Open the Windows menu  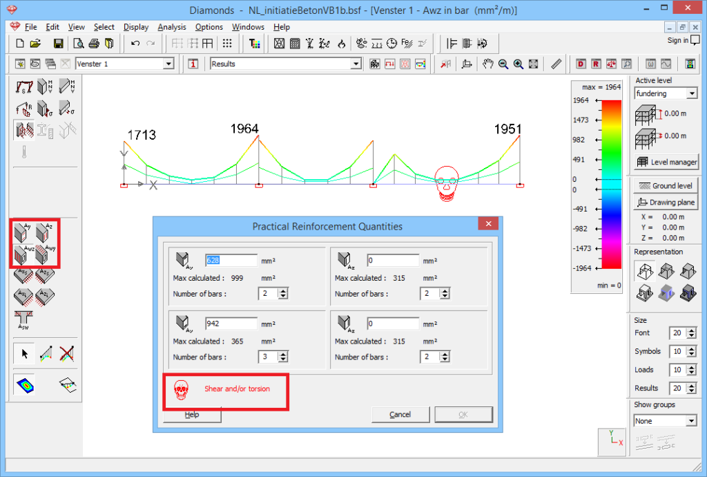(x=248, y=27)
